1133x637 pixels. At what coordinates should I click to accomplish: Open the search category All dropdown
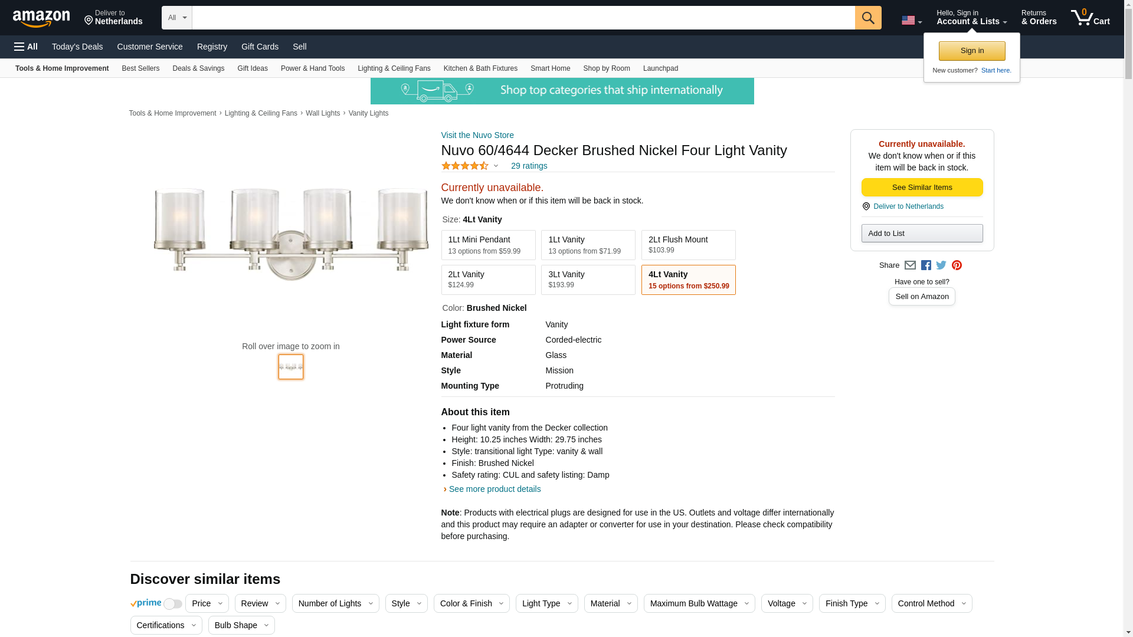coord(176,18)
